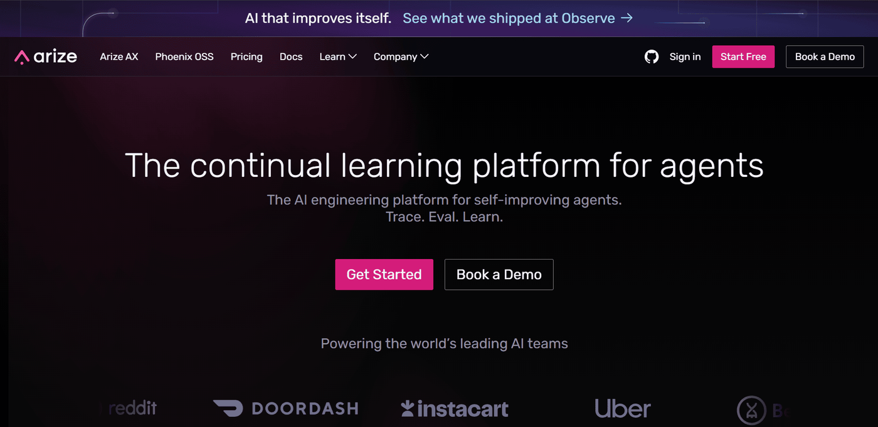Click the Arize logo in the navbar
This screenshot has width=878, height=427.
click(x=46, y=56)
